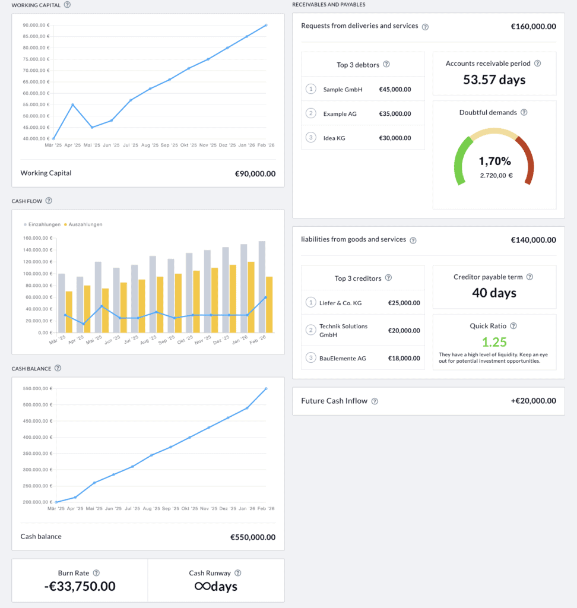The width and height of the screenshot is (577, 608).
Task: Open Accounts receivable period help icon
Action: coord(537,63)
